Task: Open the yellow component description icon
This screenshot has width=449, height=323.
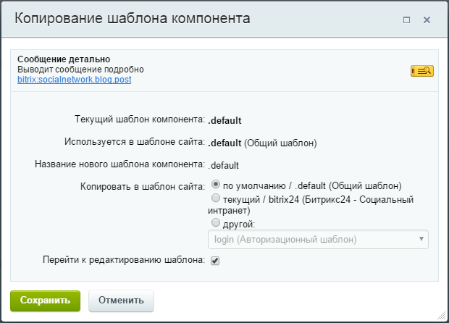Action: [422, 71]
